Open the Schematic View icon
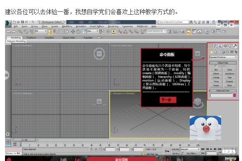 [x=200, y=32]
